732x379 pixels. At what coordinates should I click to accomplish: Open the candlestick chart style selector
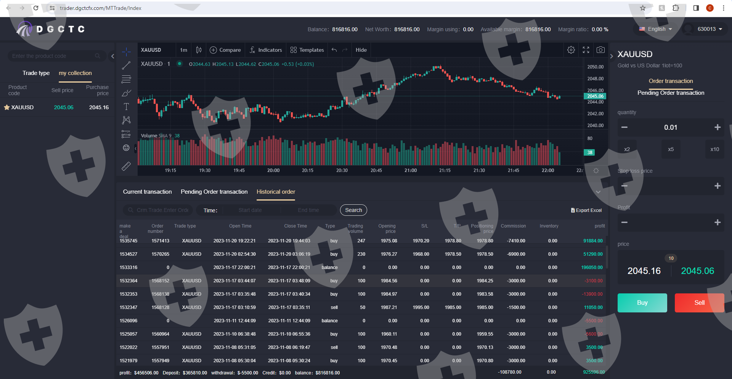199,50
